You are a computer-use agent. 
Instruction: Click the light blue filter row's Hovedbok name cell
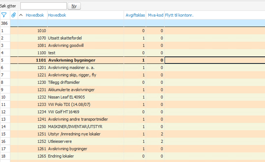85,23
